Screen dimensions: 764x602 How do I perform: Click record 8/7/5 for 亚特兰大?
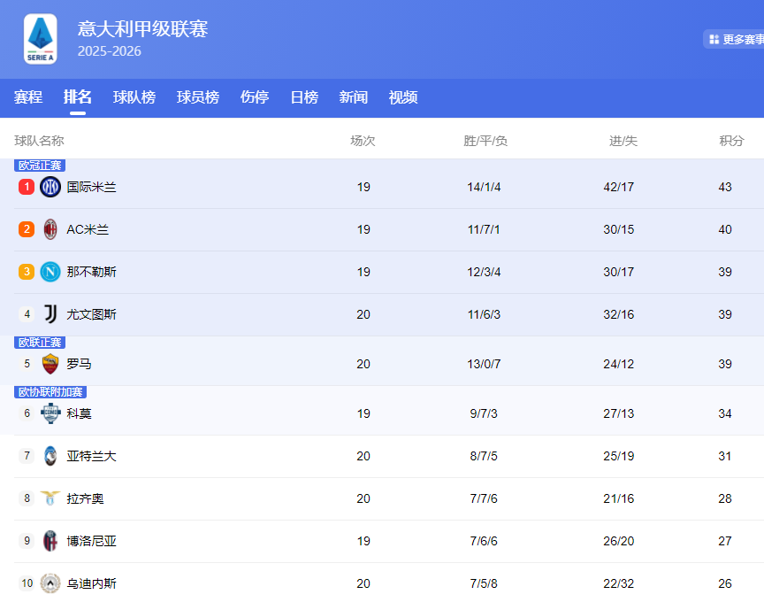[x=484, y=456]
